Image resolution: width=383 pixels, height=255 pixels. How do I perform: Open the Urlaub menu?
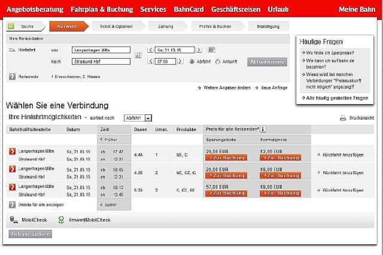click(278, 10)
